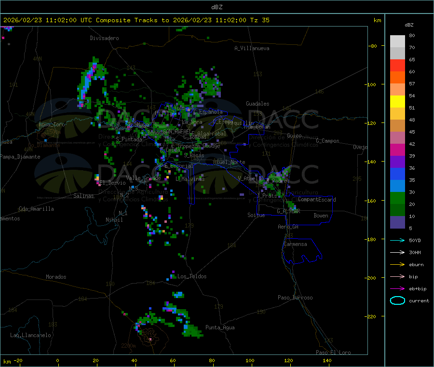Click the Lag.Llancanelo map label
Screen dimensions: 434x367
(31, 335)
